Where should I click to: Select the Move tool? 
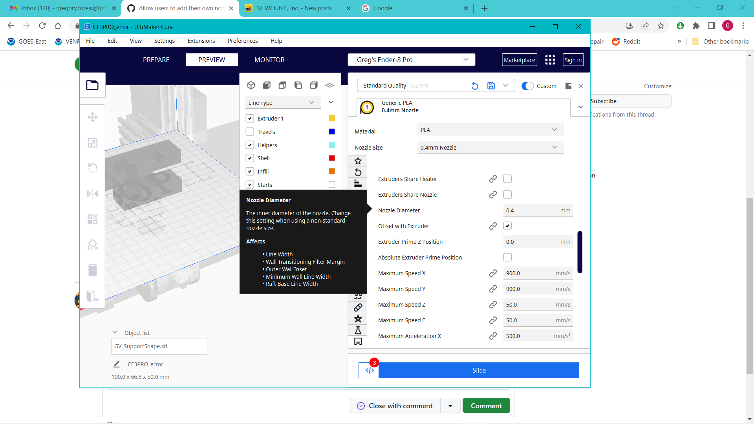tap(93, 117)
